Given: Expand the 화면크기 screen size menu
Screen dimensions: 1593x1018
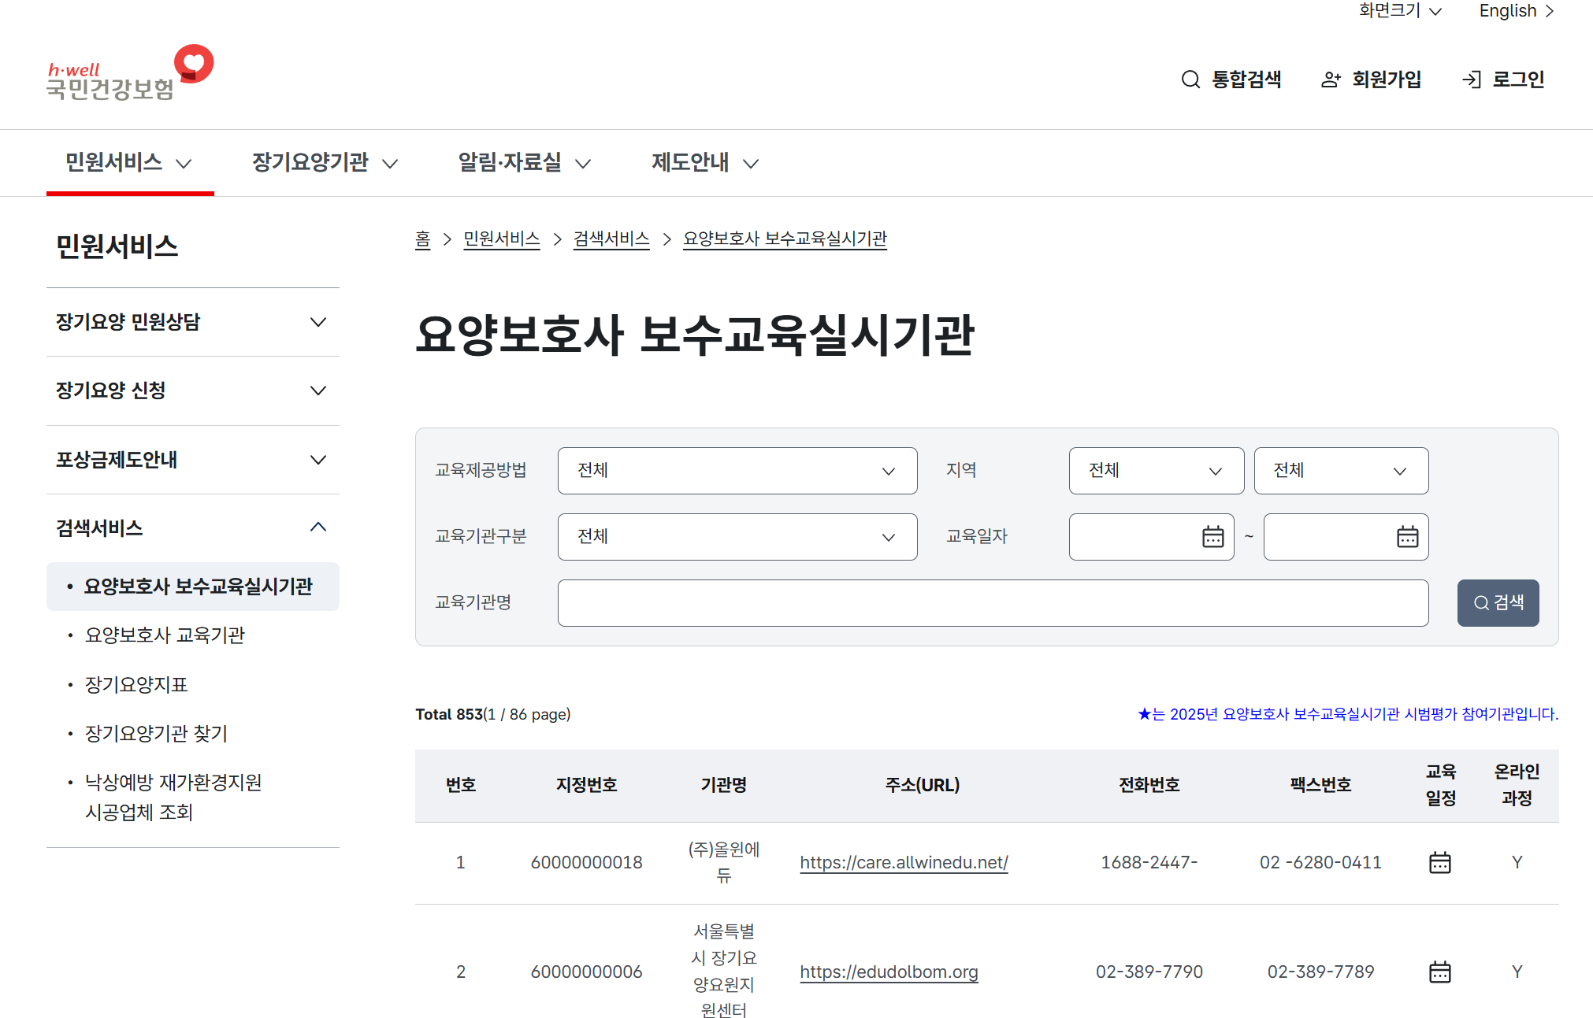Looking at the screenshot, I should point(1400,11).
